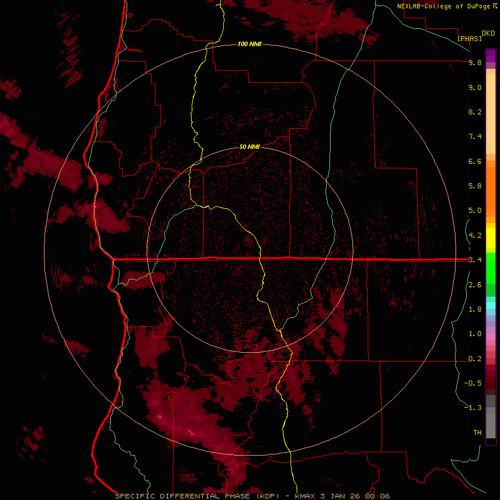Pick the purple swatch at the top of the color bar
The width and height of the screenshot is (500, 500).
click(x=491, y=56)
